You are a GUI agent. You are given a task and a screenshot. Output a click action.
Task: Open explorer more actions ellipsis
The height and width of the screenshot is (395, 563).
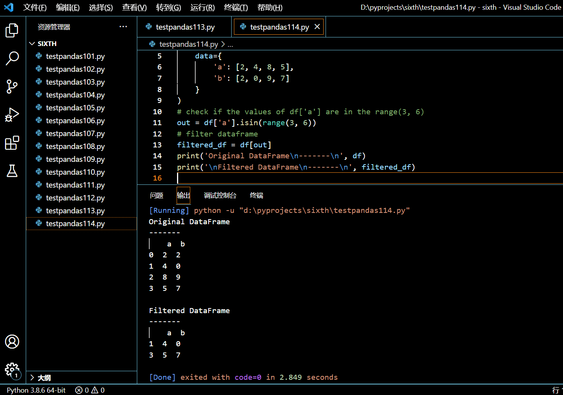[x=123, y=27]
